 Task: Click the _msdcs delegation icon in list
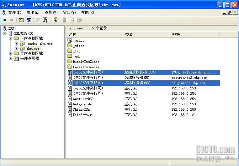[x=70, y=41]
